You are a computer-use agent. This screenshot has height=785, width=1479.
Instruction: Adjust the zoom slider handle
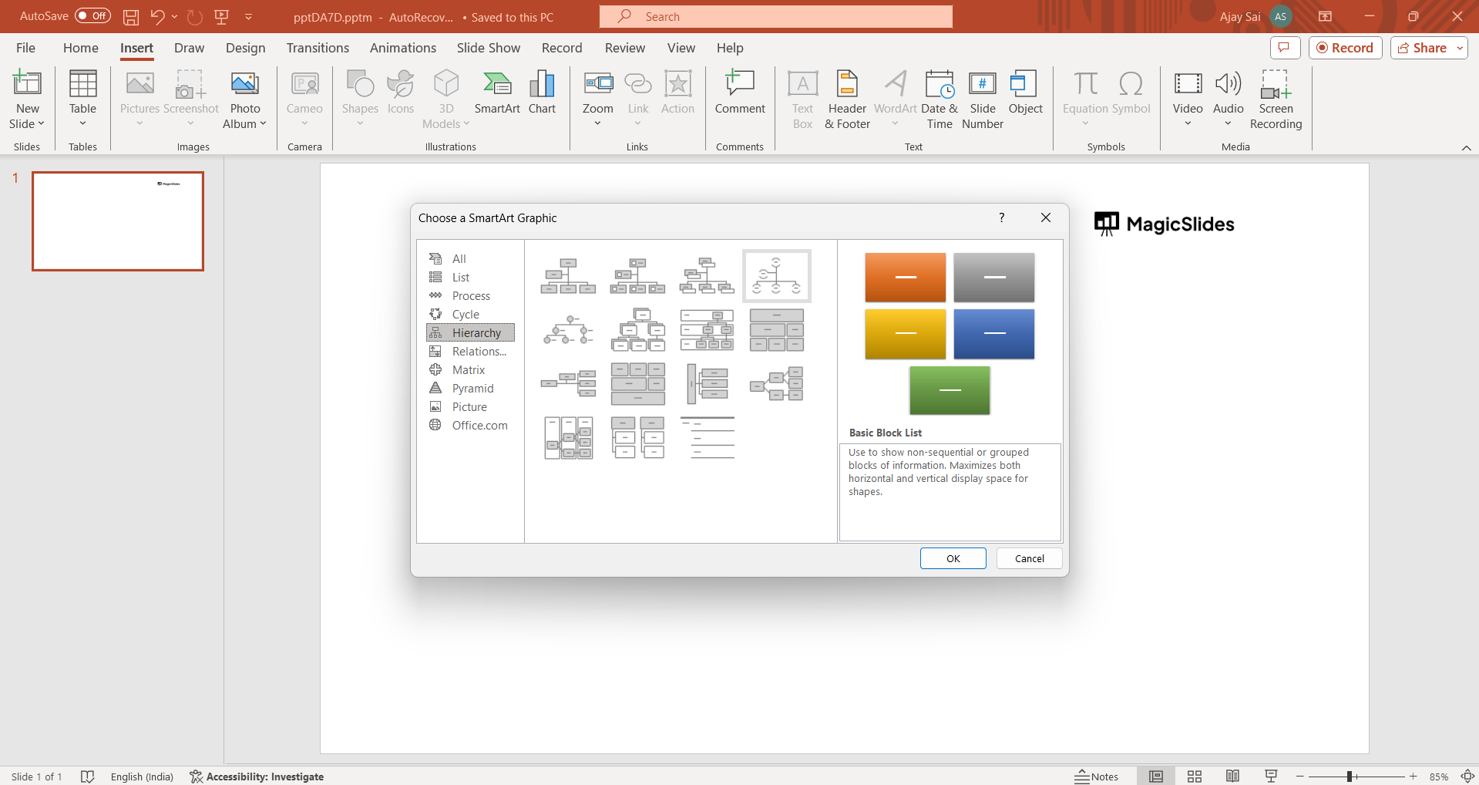tap(1350, 777)
